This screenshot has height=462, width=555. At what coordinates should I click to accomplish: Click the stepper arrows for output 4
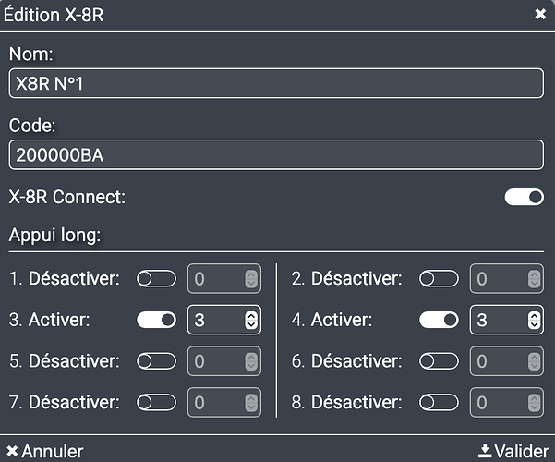pyautogui.click(x=533, y=320)
